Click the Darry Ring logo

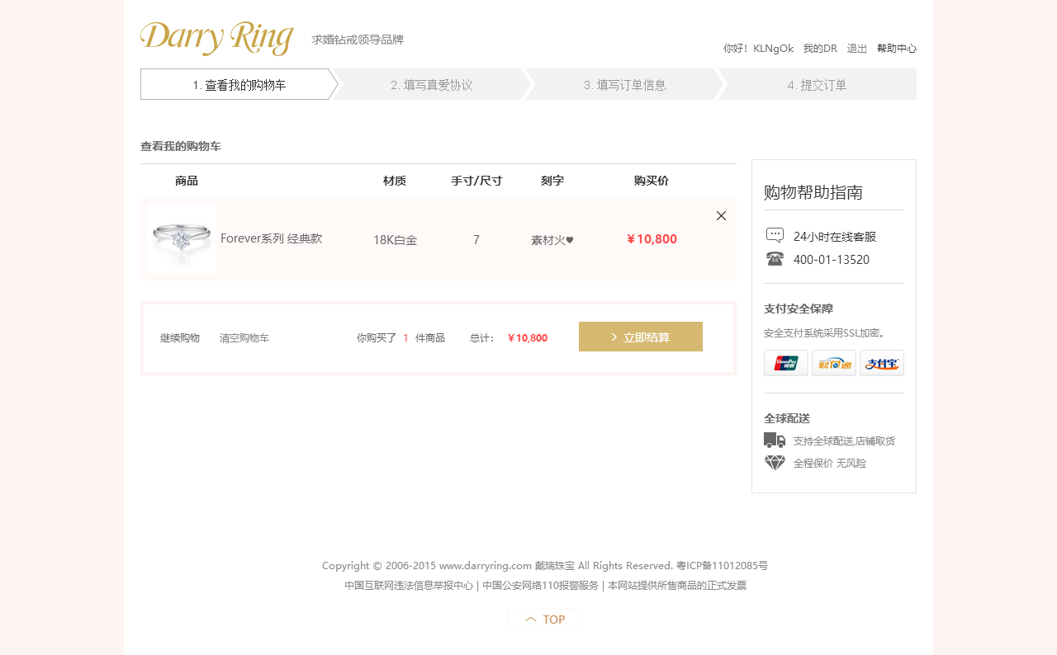point(217,39)
